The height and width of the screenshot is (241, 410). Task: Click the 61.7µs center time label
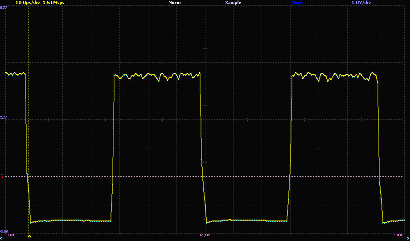(x=205, y=235)
